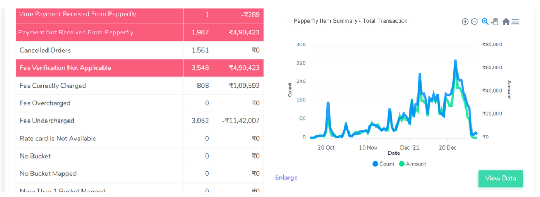Activate the hand panning tool
Viewport: 540px width, 197px height.
[x=495, y=22]
